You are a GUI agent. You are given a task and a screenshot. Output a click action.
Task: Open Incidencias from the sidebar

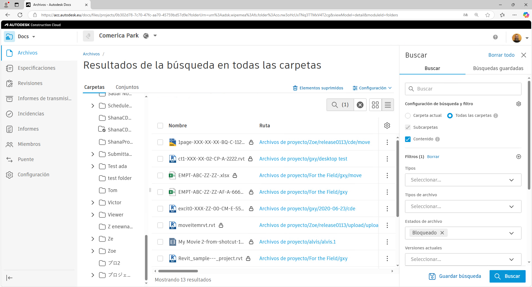31,113
